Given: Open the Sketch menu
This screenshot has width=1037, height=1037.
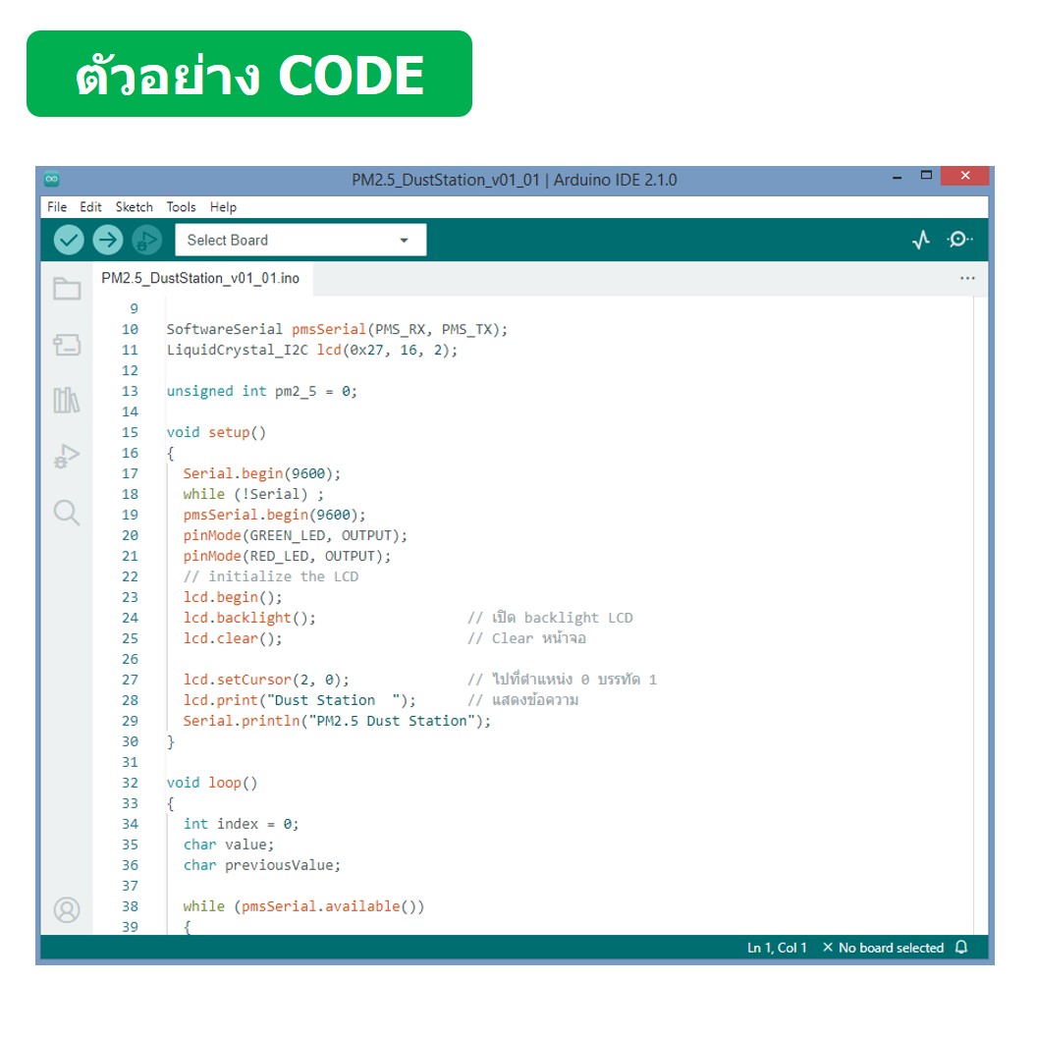Looking at the screenshot, I should [x=134, y=206].
